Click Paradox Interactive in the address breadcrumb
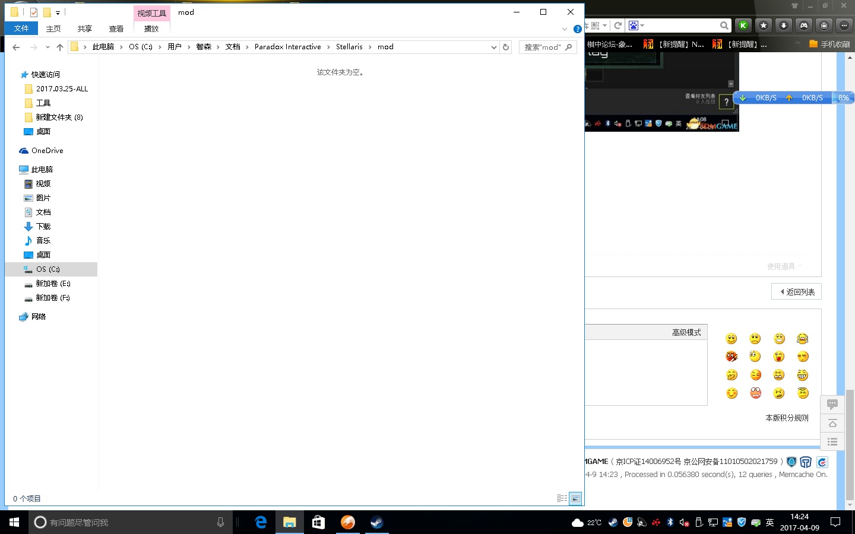 point(288,47)
